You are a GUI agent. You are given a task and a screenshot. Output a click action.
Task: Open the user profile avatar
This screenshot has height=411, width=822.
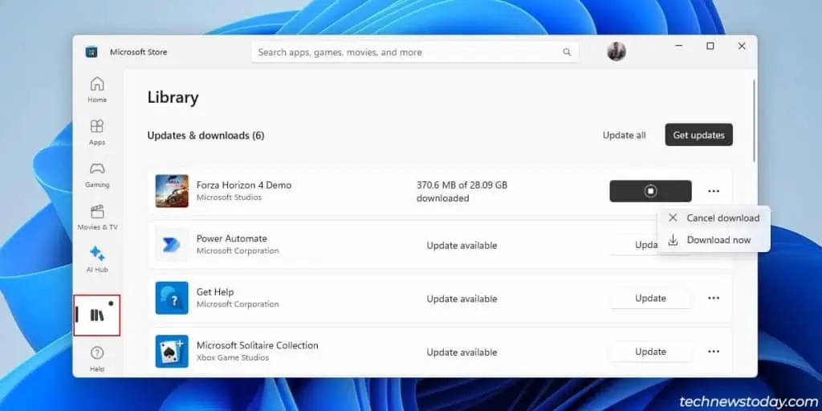tap(616, 51)
